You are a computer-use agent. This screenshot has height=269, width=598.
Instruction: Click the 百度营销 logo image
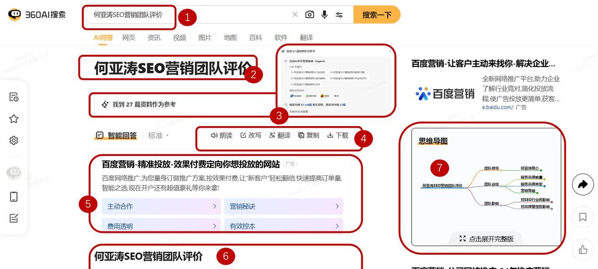point(445,94)
